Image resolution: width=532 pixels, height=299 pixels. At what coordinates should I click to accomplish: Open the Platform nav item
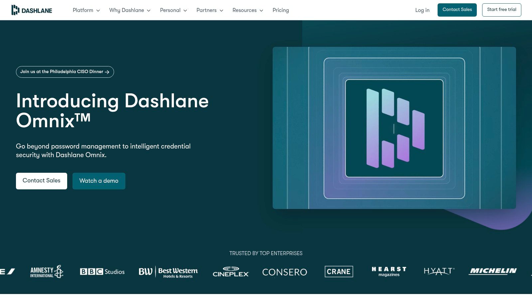83,10
